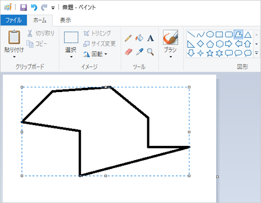Save the drawing with the floppy disk icon
Screen dimensions: 261x203
click(23, 7)
